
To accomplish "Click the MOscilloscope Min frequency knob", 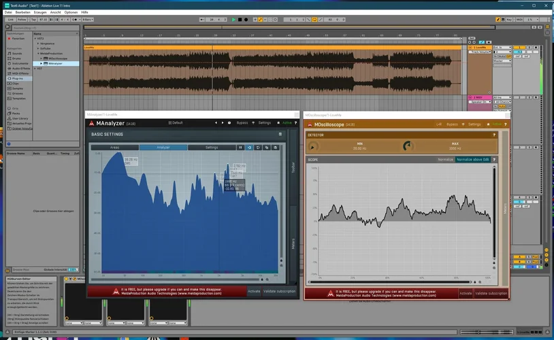I will point(312,146).
